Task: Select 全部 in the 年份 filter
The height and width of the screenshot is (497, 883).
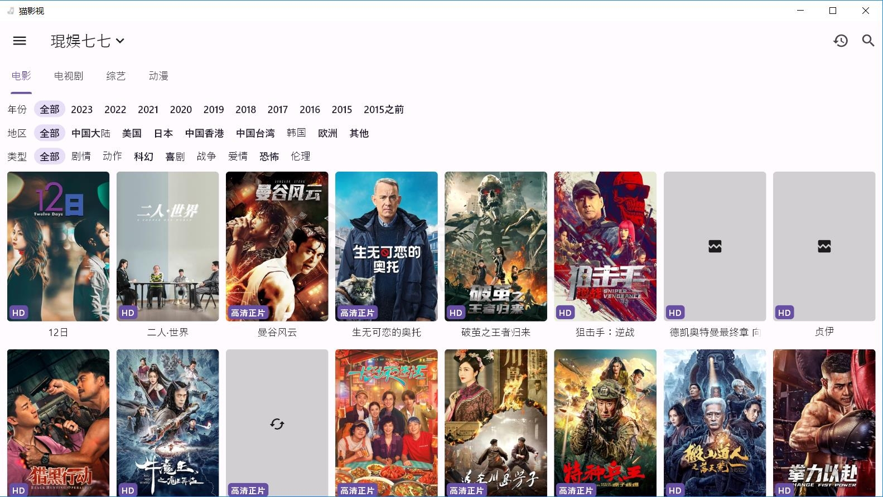Action: [x=50, y=109]
